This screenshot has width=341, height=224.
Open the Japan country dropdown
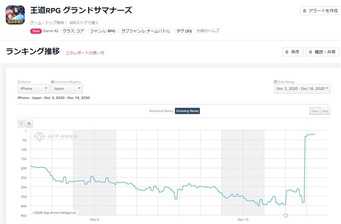[x=67, y=89]
